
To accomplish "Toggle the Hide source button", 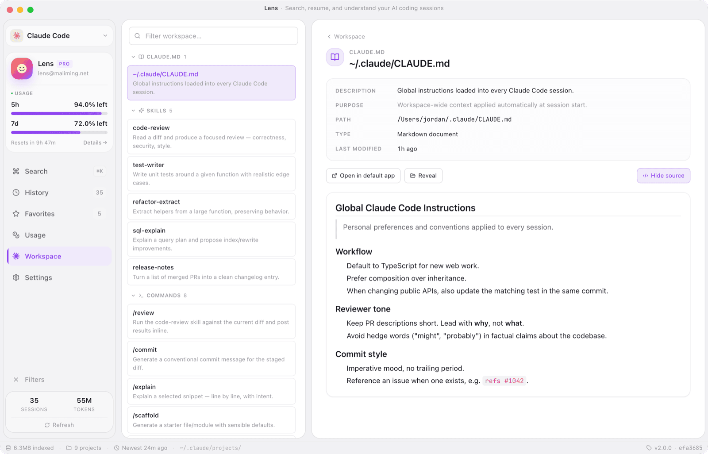I will 663,176.
